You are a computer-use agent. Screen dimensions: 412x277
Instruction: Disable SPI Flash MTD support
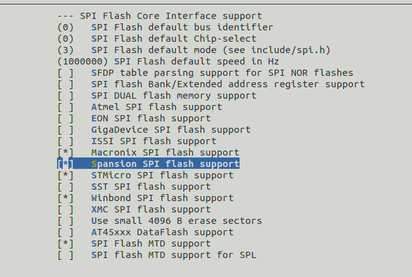65,243
